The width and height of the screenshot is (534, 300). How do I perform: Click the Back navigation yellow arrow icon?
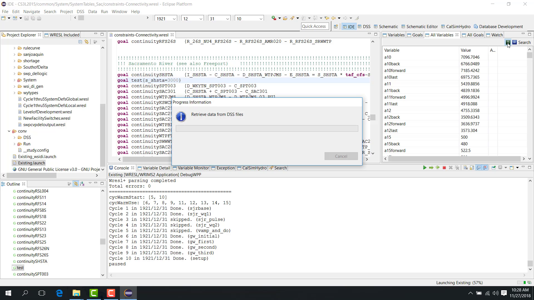(x=333, y=18)
